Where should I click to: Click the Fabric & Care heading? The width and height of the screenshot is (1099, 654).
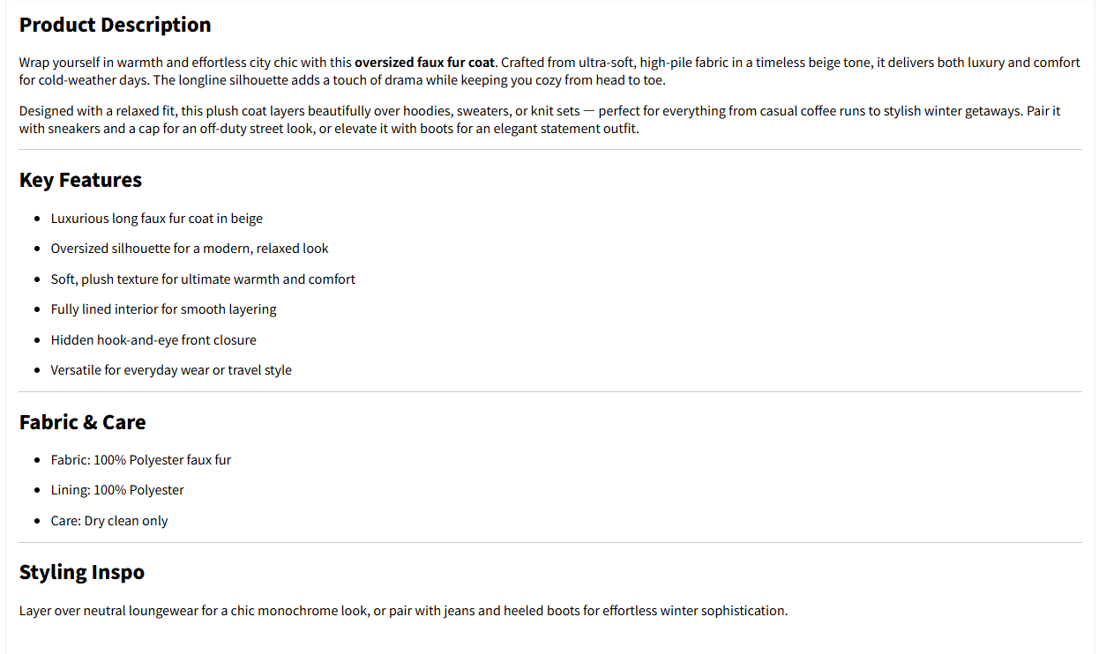pyautogui.click(x=82, y=422)
